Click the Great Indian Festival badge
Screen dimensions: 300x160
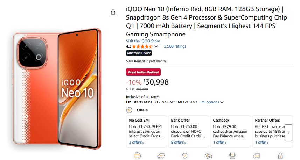pos(143,72)
